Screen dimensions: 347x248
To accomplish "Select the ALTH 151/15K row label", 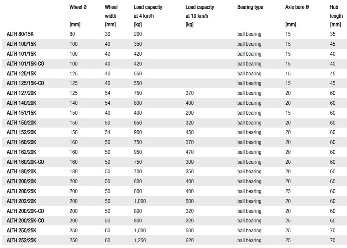I will [22, 113].
